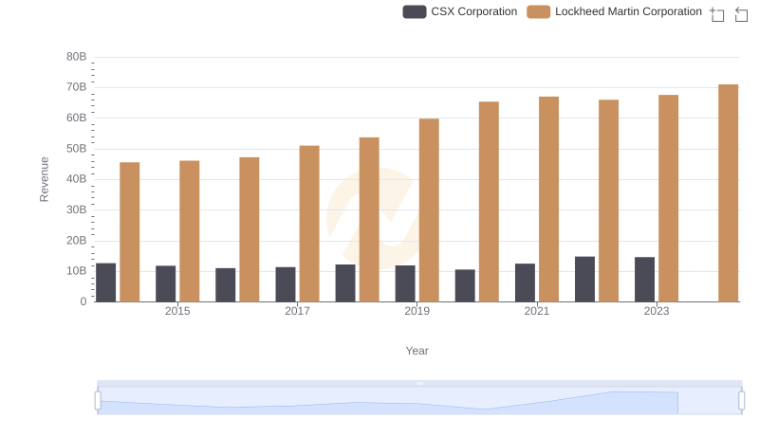Click the '2023' x-axis label
Viewport: 759px width, 437px height.
(657, 311)
